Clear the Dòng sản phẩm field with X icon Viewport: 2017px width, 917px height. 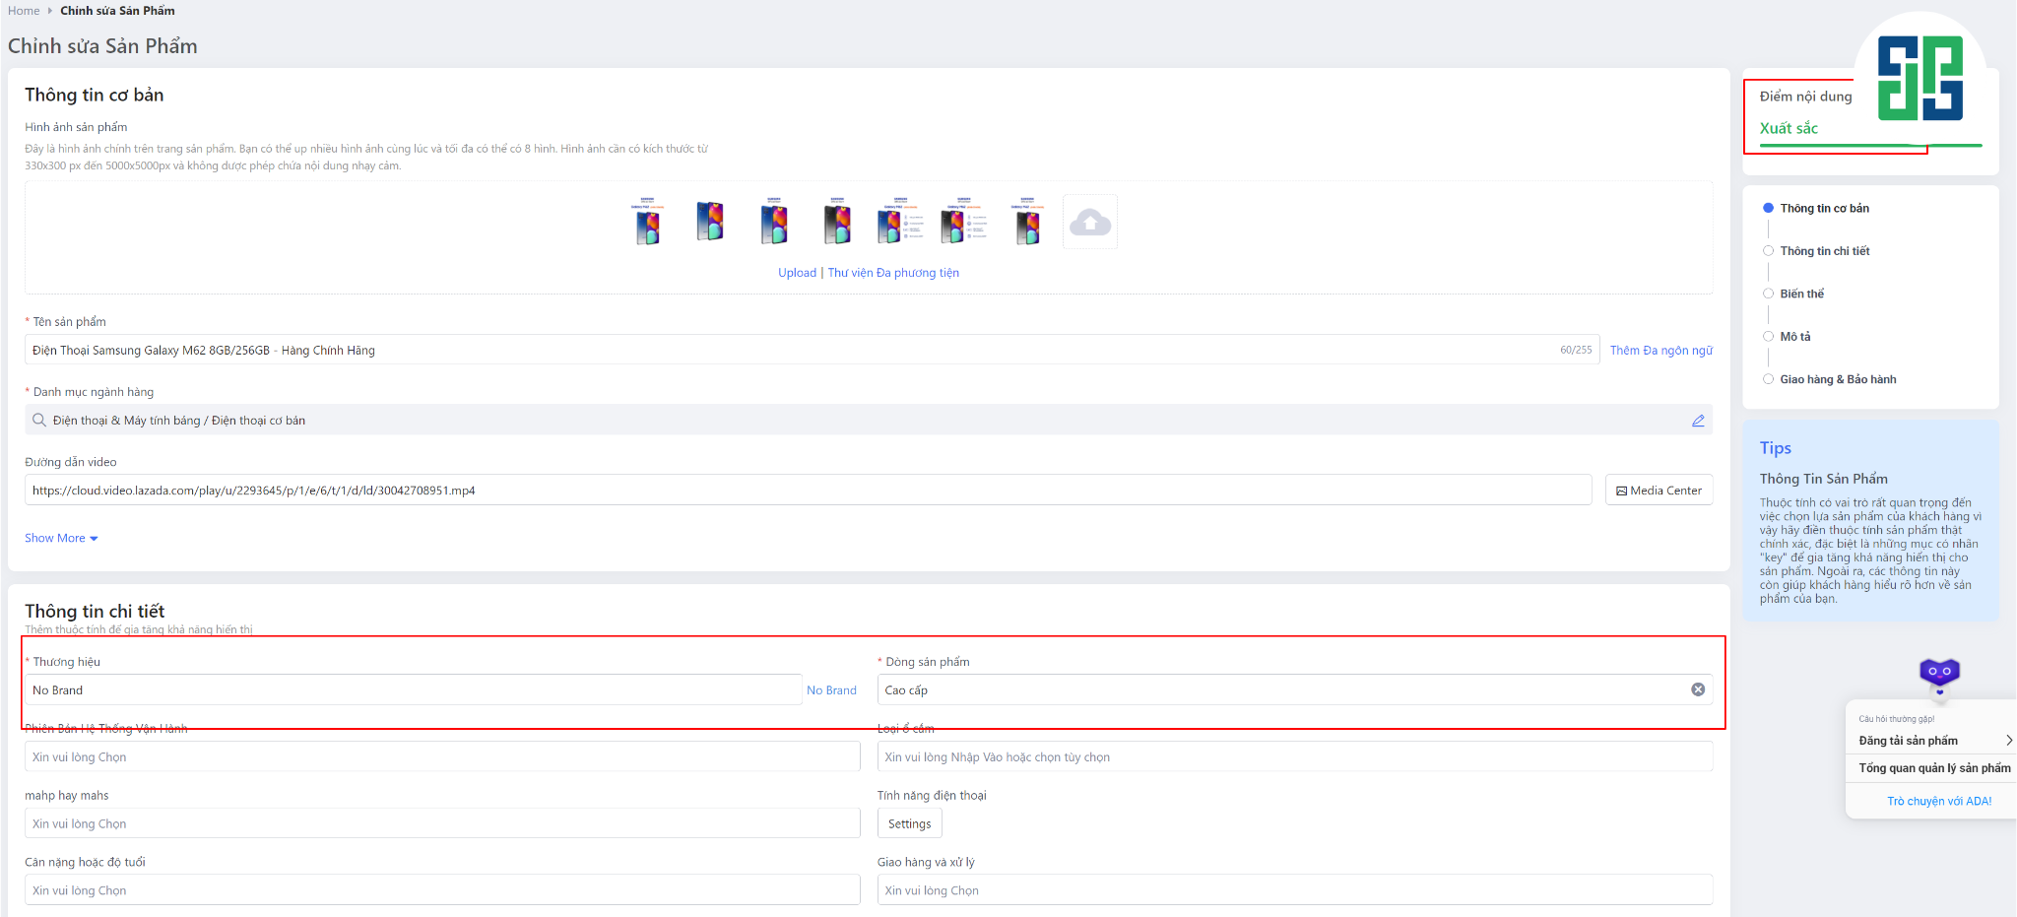1698,689
